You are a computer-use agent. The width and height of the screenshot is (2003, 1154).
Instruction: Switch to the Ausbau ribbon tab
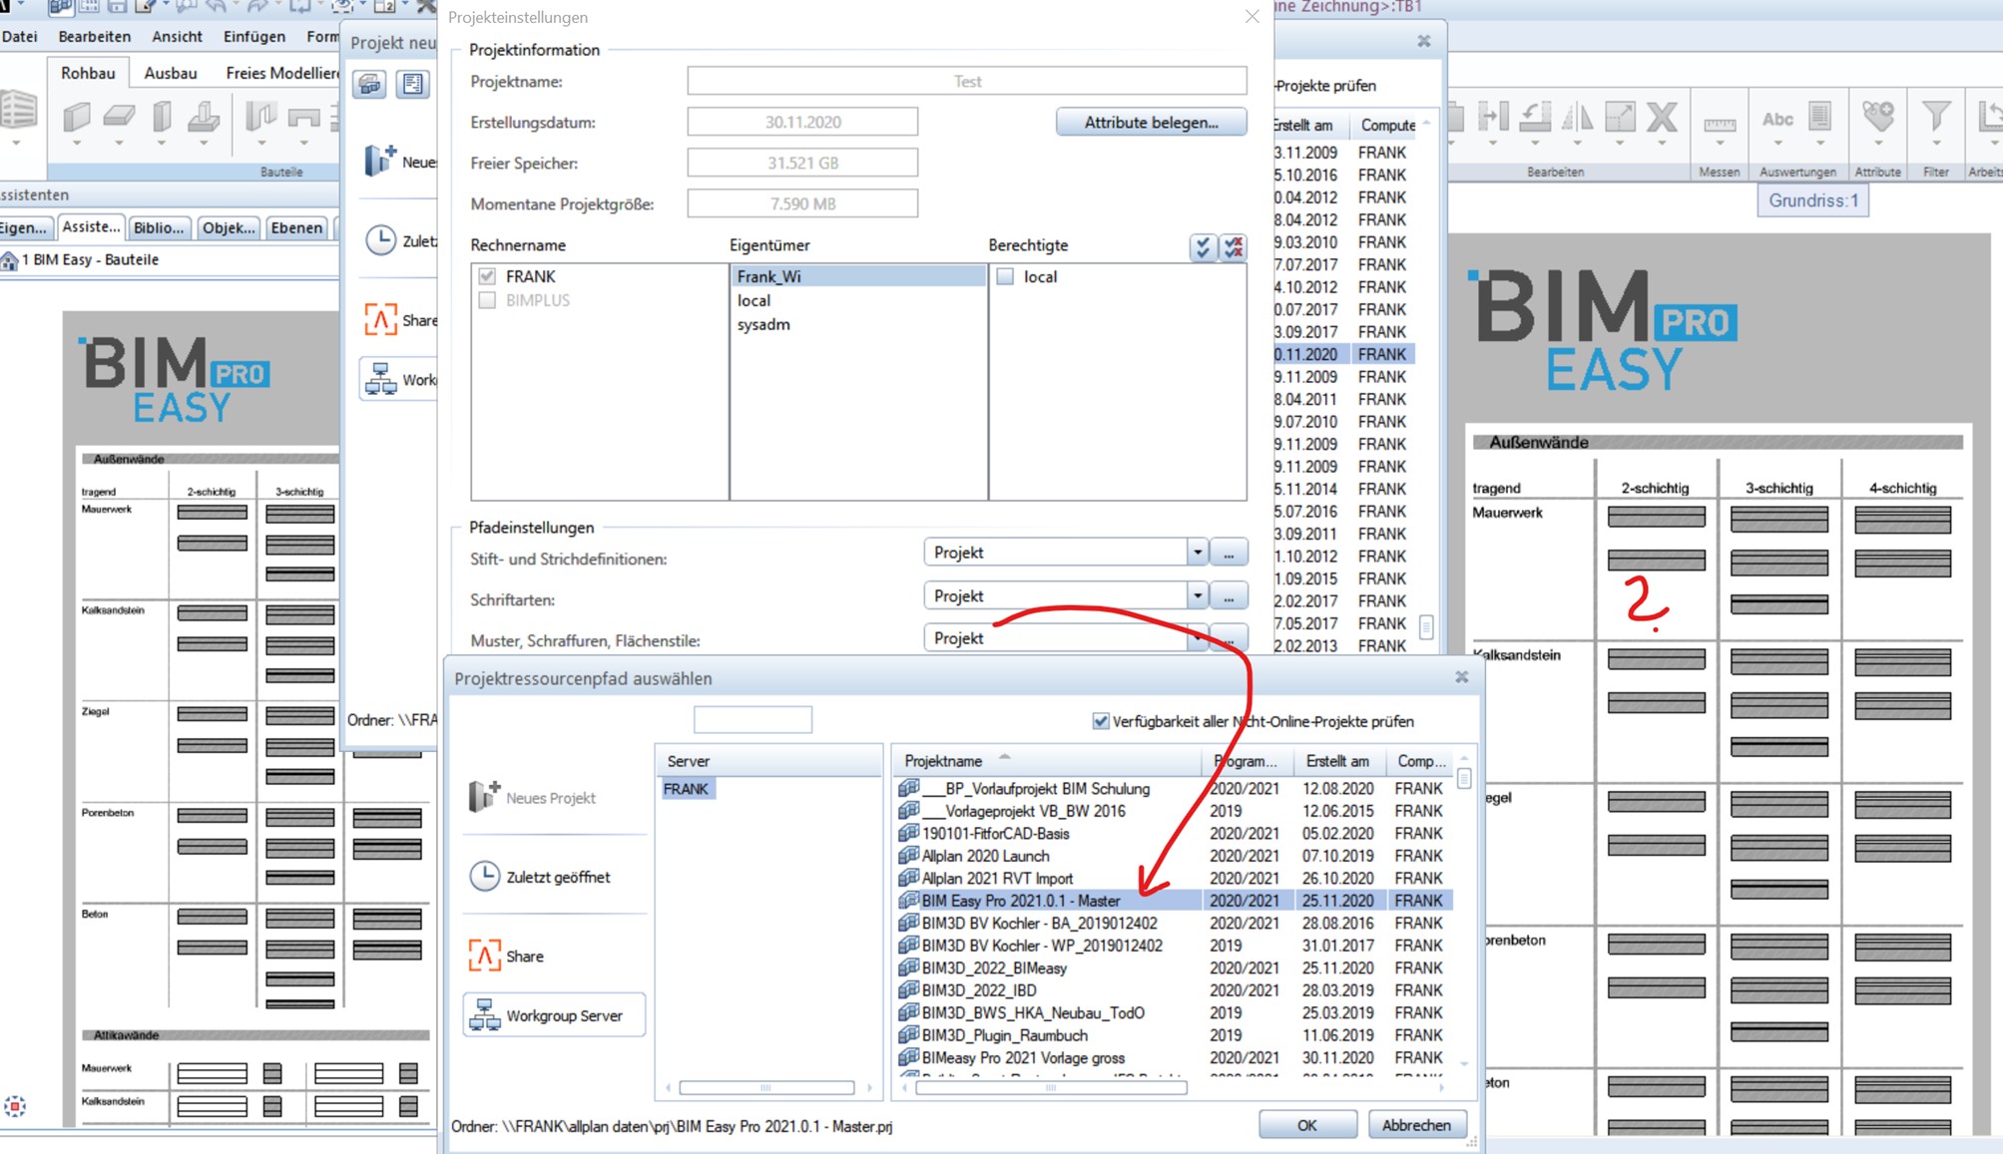coord(170,73)
